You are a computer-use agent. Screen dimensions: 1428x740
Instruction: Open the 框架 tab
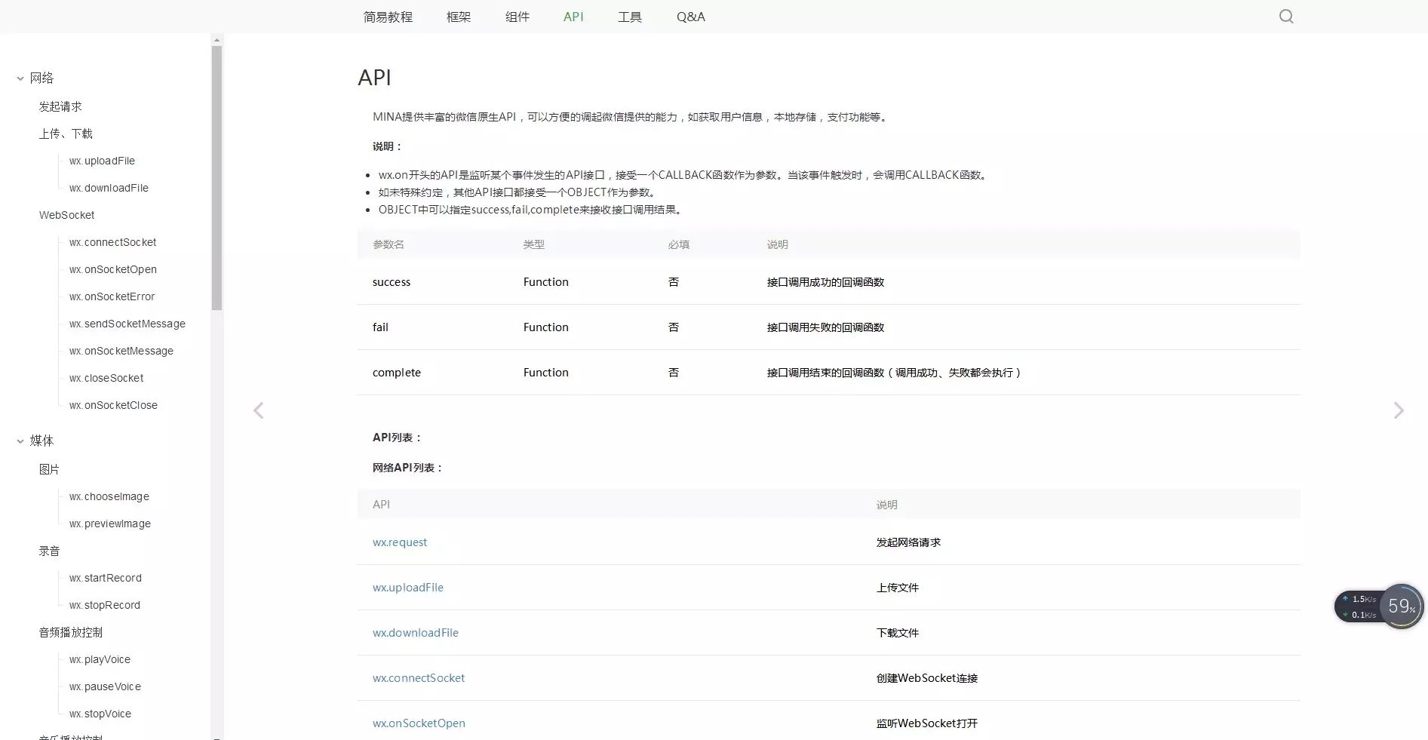click(x=459, y=17)
